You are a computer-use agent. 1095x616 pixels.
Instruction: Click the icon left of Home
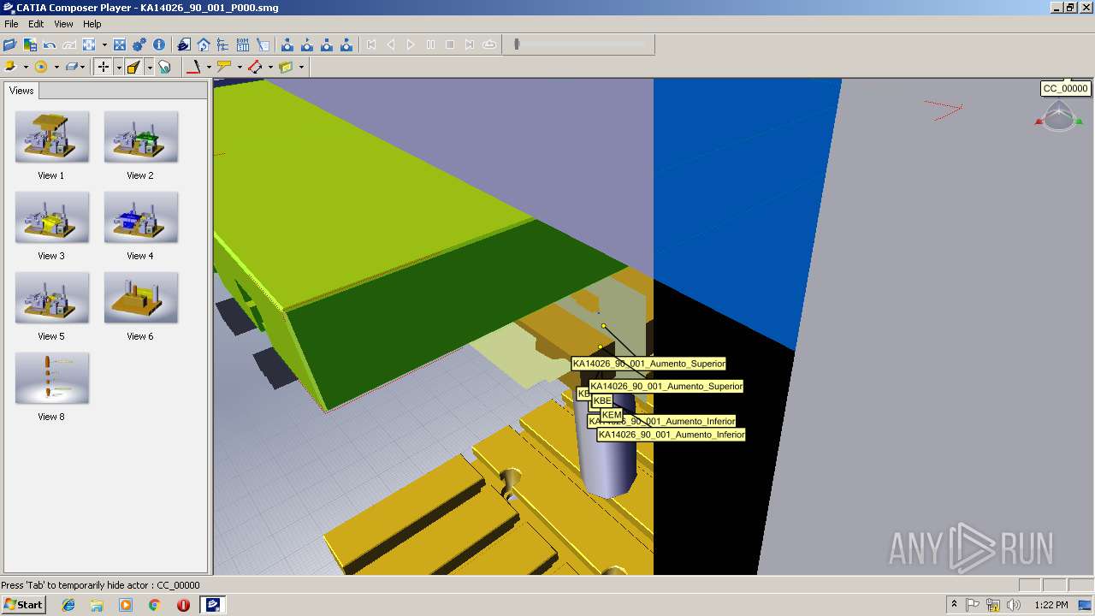[x=184, y=44]
